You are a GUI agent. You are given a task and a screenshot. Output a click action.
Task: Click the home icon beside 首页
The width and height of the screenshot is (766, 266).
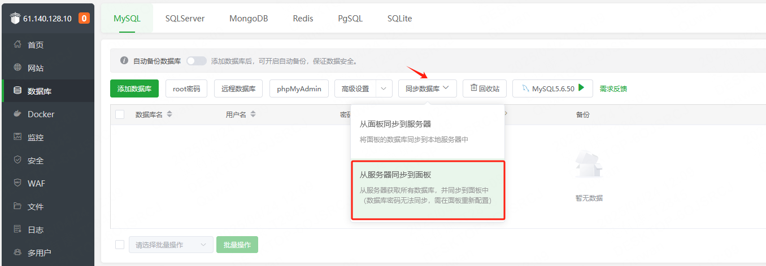18,45
